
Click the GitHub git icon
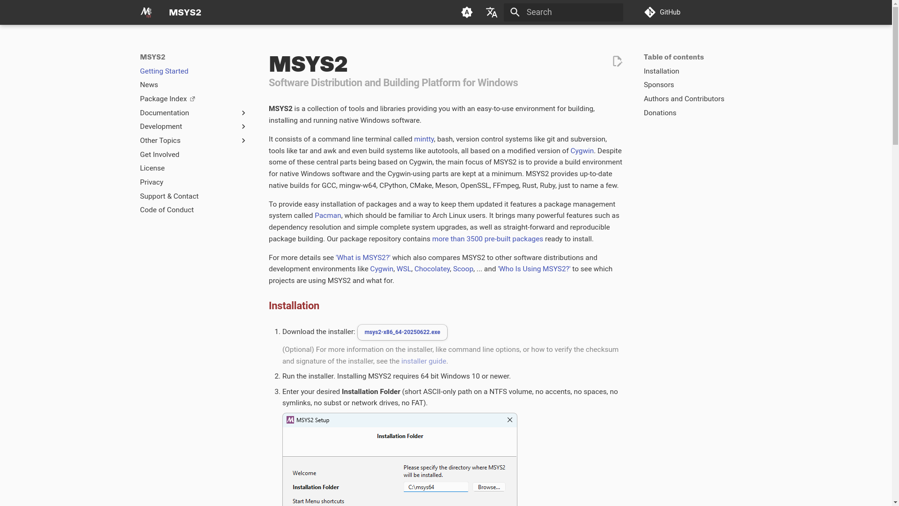650,12
